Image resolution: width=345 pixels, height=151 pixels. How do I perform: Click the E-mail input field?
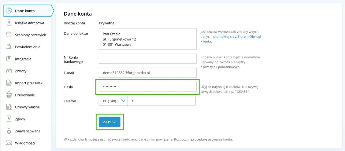(x=147, y=73)
